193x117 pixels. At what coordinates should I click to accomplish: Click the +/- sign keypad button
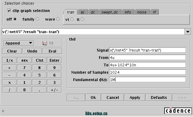click(54, 90)
